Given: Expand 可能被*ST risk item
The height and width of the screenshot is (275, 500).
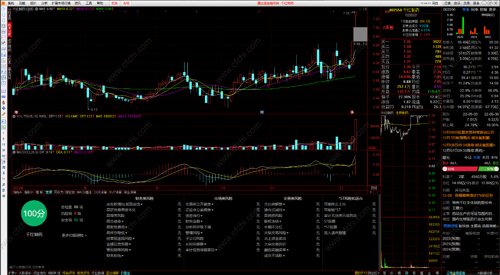Looking at the screenshot, I should coord(332,210).
